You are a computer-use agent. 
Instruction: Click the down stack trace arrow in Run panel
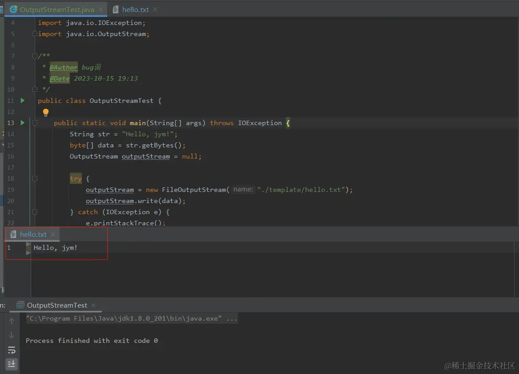pyautogui.click(x=12, y=335)
